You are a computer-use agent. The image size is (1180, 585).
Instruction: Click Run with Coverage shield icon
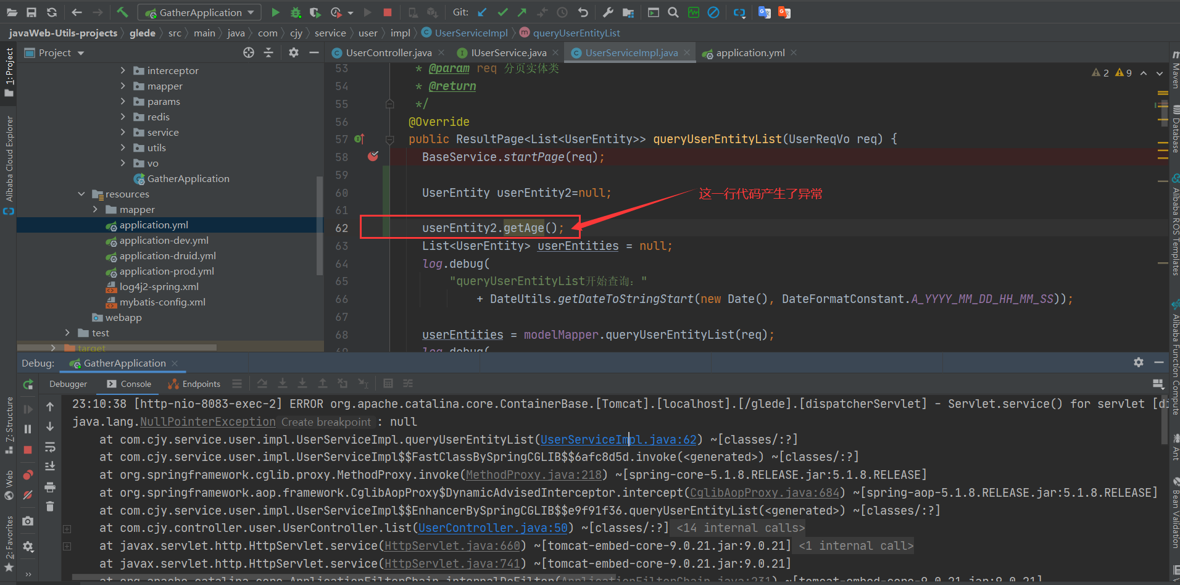pos(315,12)
